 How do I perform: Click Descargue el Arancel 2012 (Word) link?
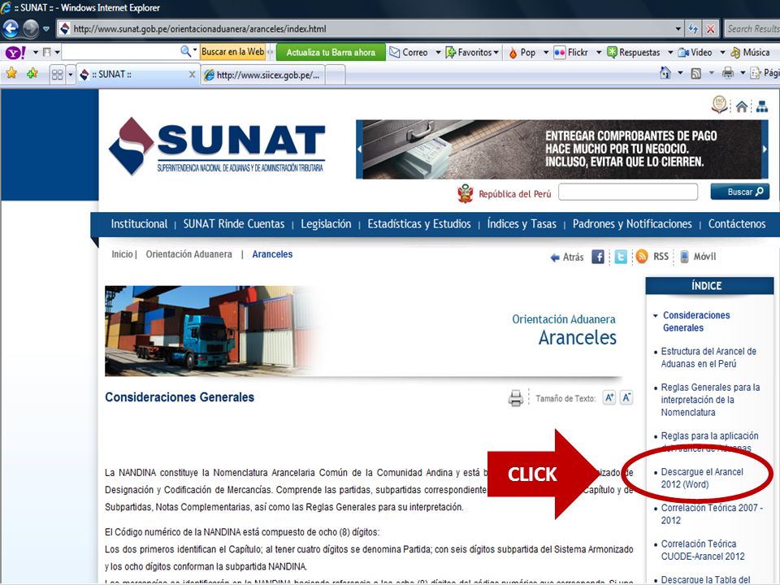click(702, 478)
